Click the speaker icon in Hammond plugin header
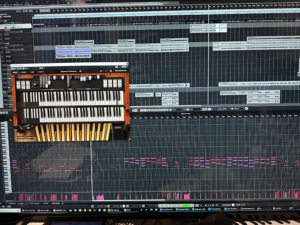This screenshot has width=300, height=225. pyautogui.click(x=101, y=71)
